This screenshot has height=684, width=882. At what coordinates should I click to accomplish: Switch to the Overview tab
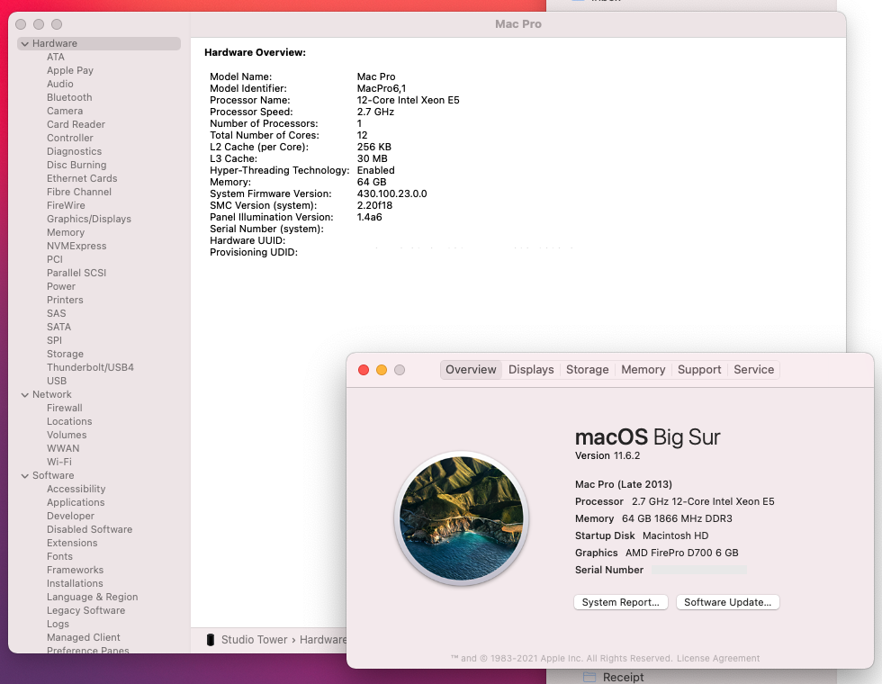tap(471, 370)
